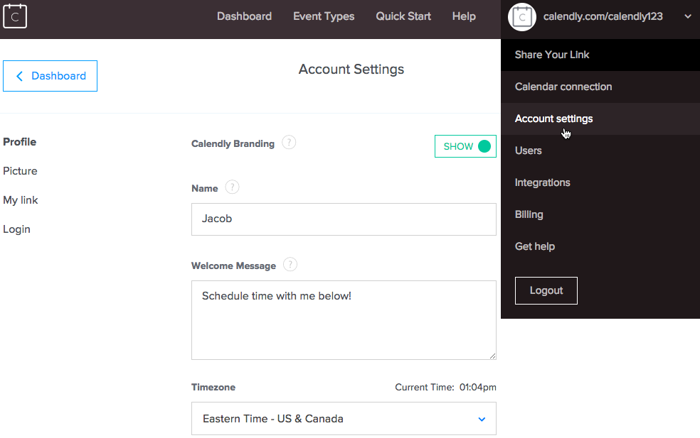Select the Profile section in the sidebar
The width and height of the screenshot is (700, 438).
(20, 142)
